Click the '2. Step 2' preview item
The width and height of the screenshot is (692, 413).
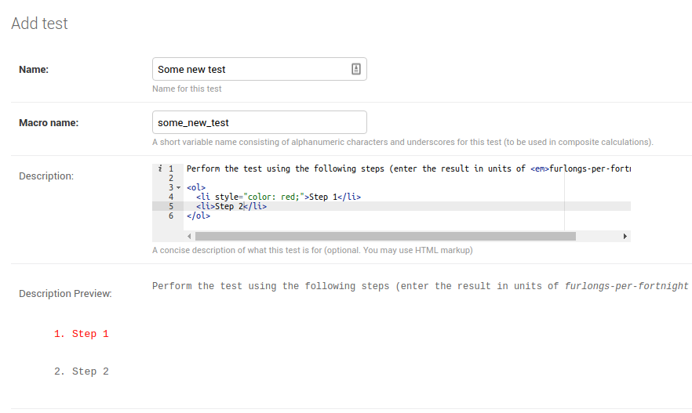coord(82,371)
